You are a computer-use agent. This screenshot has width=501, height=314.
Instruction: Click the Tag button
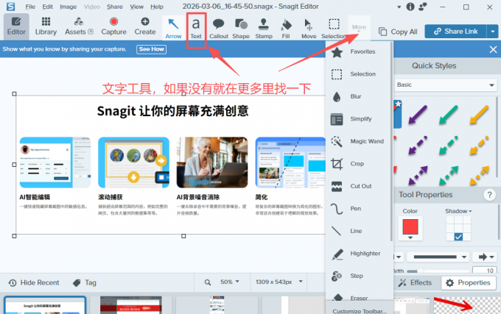pos(84,283)
